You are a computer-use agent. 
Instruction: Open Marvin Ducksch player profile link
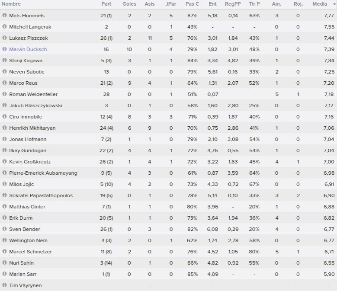[28, 49]
